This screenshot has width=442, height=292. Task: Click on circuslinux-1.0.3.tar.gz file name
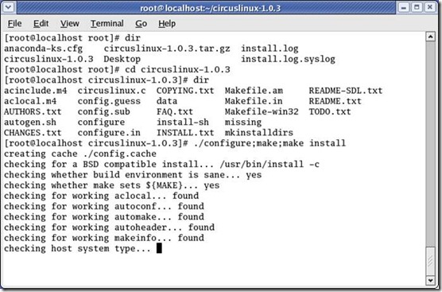point(167,49)
